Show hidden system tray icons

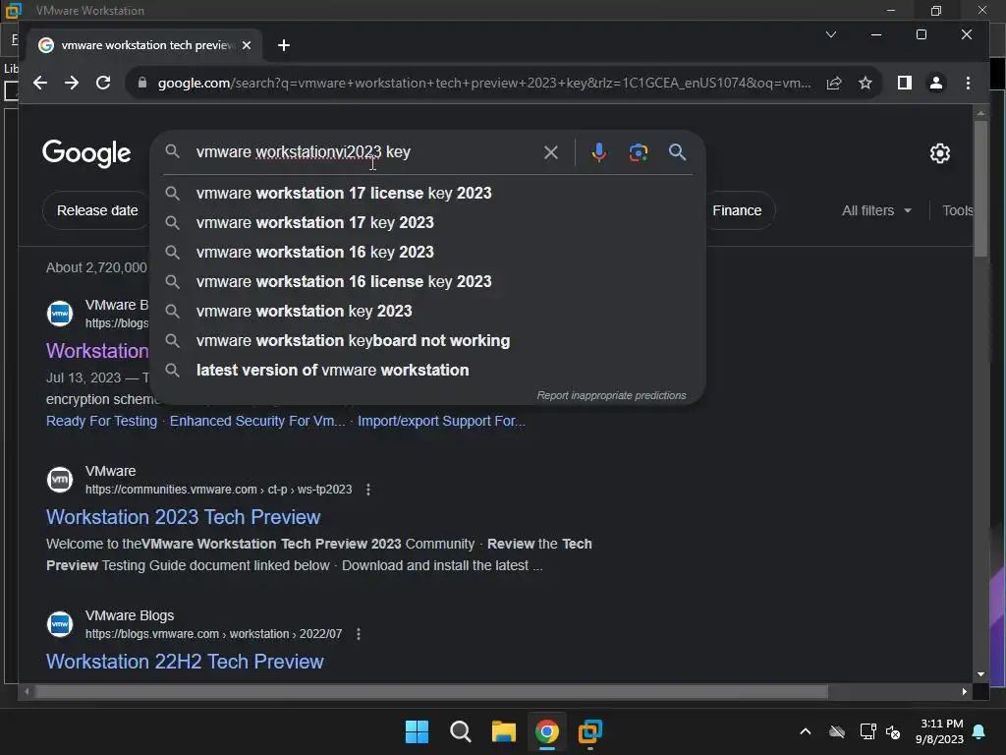[806, 731]
